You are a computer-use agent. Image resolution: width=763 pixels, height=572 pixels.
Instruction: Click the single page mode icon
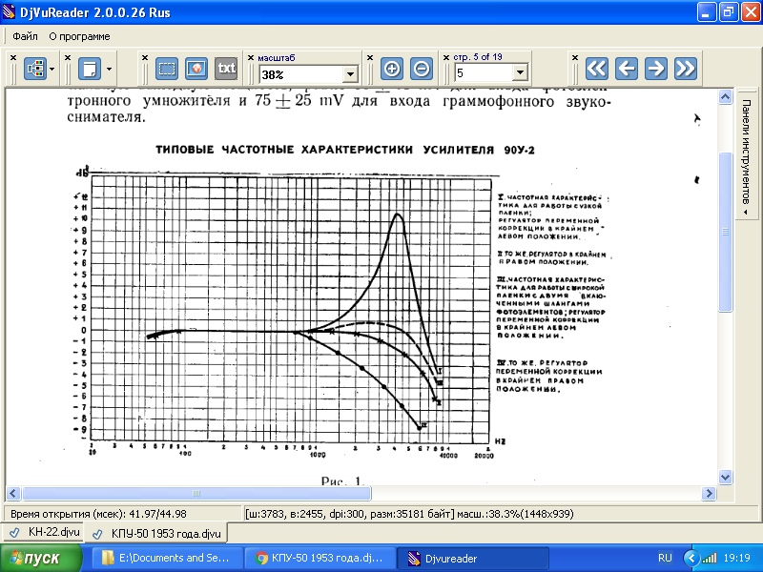(x=90, y=69)
